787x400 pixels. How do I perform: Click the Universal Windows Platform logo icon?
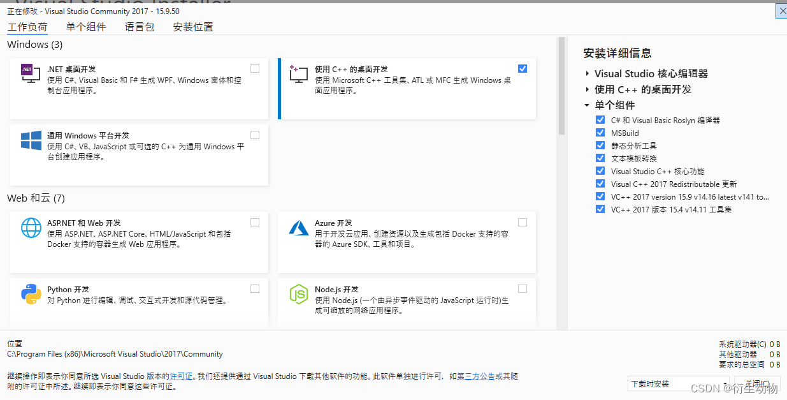pos(31,141)
